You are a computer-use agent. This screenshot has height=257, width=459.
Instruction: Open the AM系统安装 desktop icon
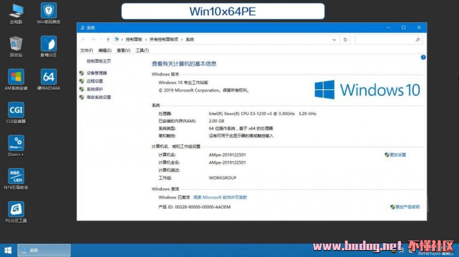click(x=16, y=78)
